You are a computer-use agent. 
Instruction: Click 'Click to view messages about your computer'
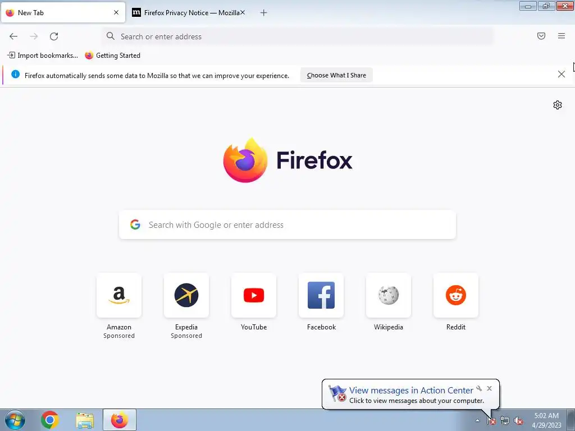tap(417, 401)
